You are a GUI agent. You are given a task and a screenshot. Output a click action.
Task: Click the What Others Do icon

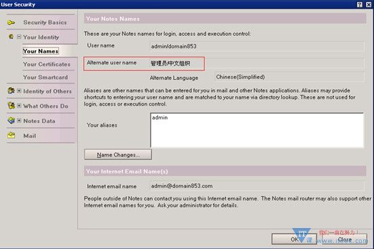point(11,106)
